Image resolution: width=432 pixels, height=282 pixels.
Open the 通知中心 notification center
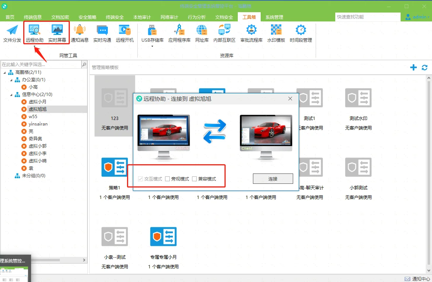point(418,278)
